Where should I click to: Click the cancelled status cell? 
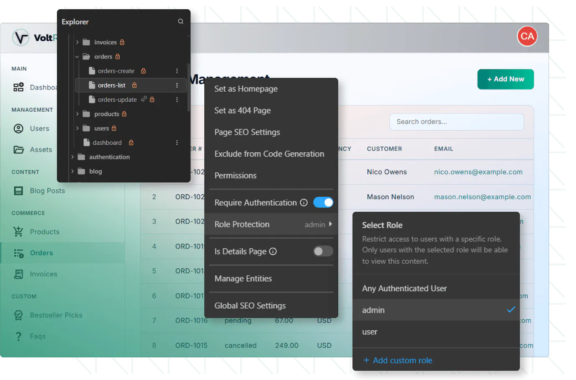240,345
